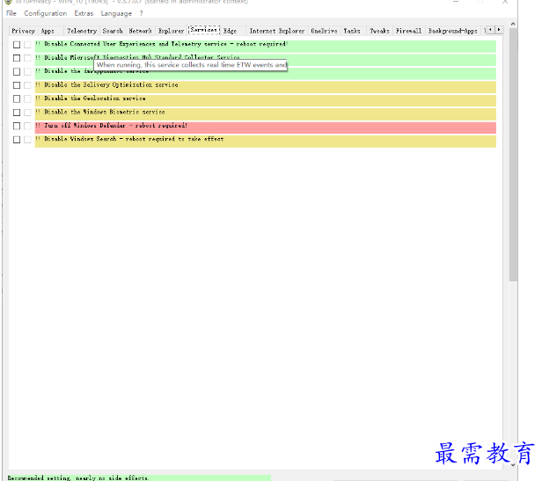Screen dimensions: 542x481
Task: Select the Disable Windows Search row text
Action: [x=134, y=139]
